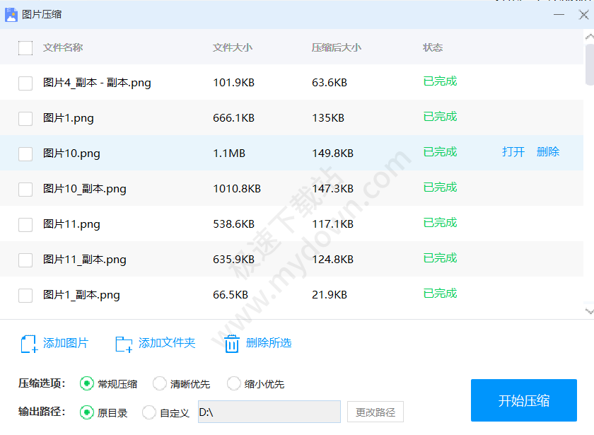
Task: Check the box for 图片1.png
Action: pos(25,119)
